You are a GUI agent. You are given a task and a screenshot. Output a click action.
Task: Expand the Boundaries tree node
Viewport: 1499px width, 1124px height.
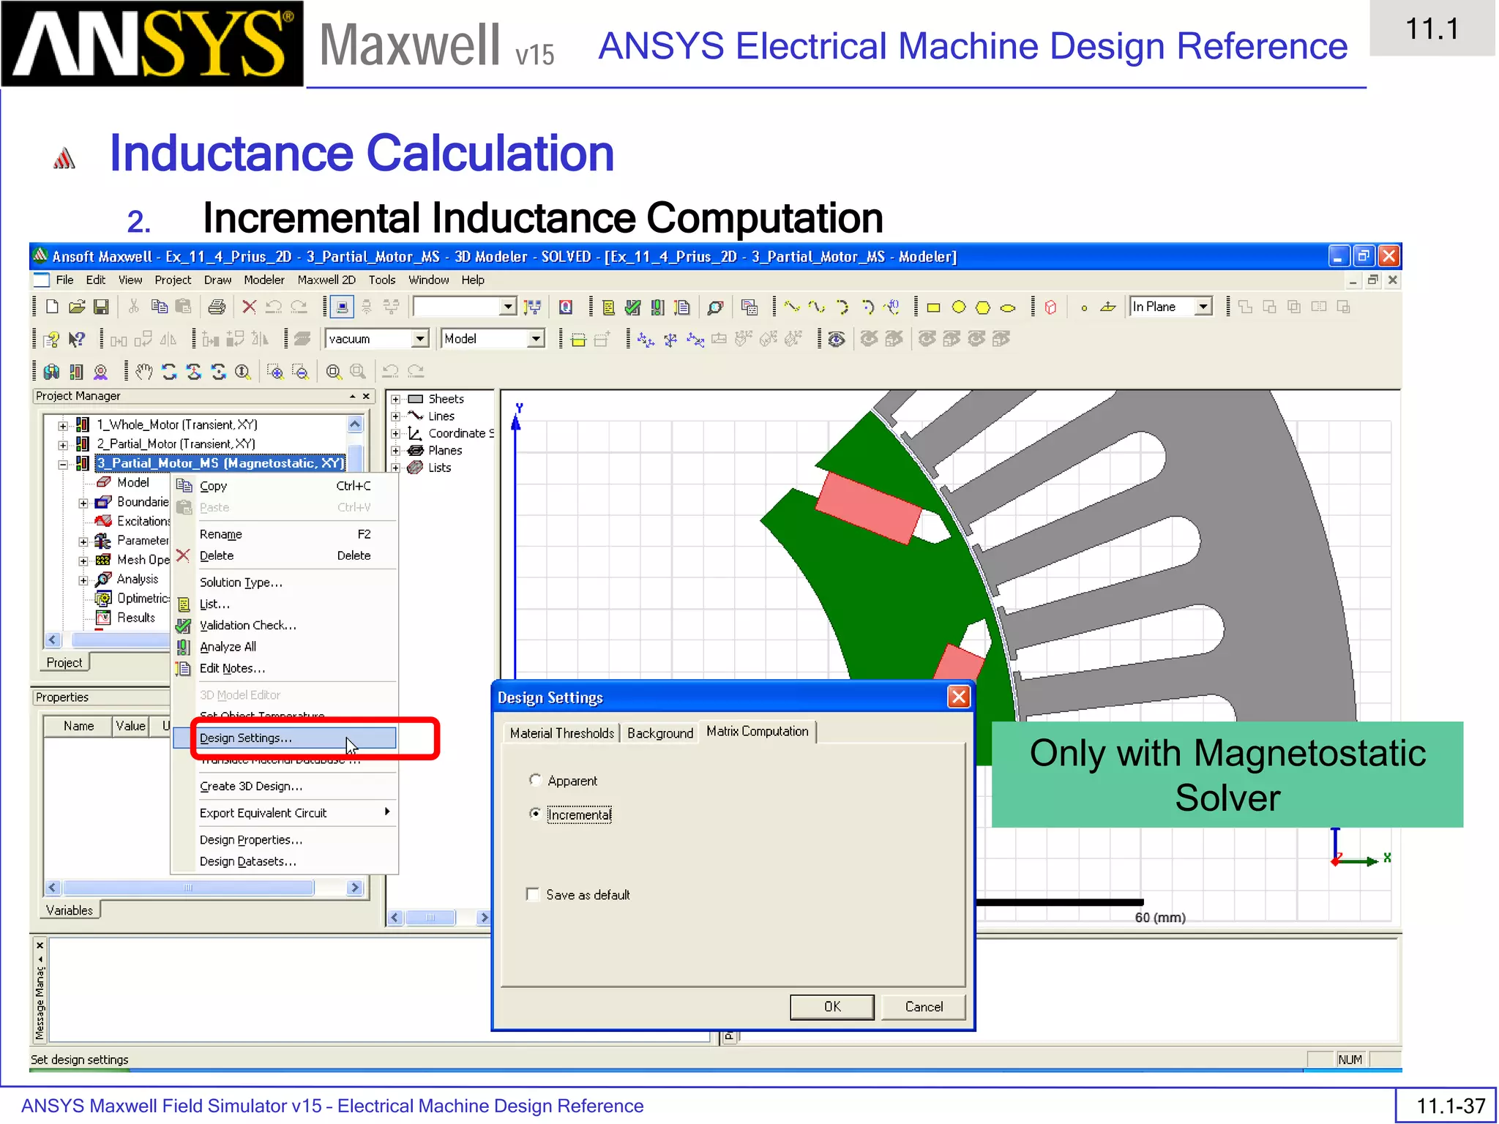[x=83, y=503]
